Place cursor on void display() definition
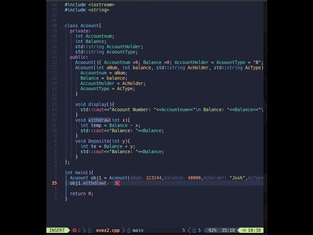Screen dimensions: 313x235 [94, 104]
